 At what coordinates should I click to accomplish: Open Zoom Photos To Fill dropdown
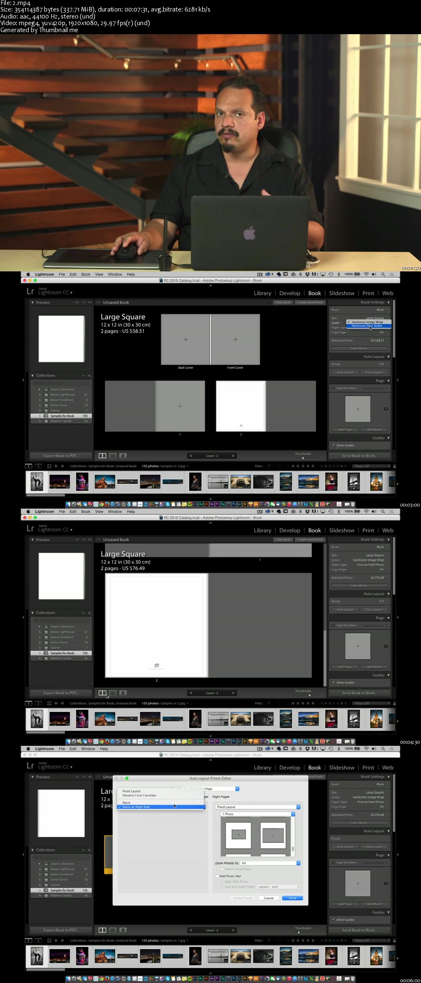[x=270, y=863]
